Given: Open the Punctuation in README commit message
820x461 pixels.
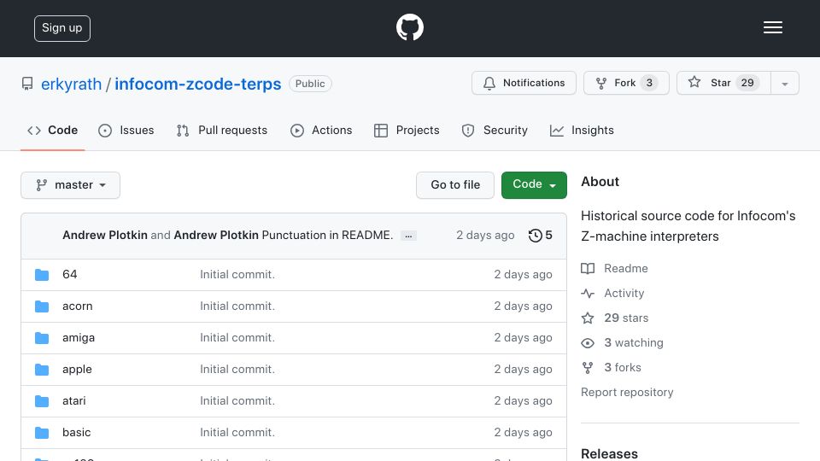Looking at the screenshot, I should coord(327,236).
